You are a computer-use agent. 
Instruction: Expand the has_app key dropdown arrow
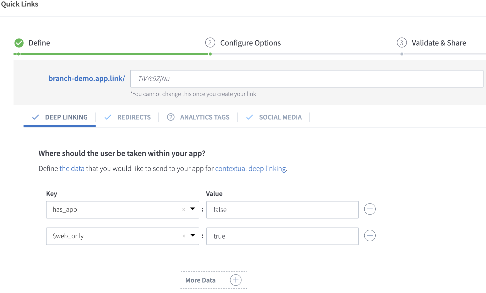coord(192,209)
